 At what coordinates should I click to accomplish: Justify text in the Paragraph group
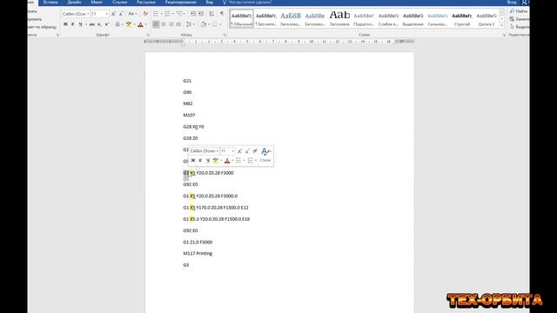click(x=178, y=24)
